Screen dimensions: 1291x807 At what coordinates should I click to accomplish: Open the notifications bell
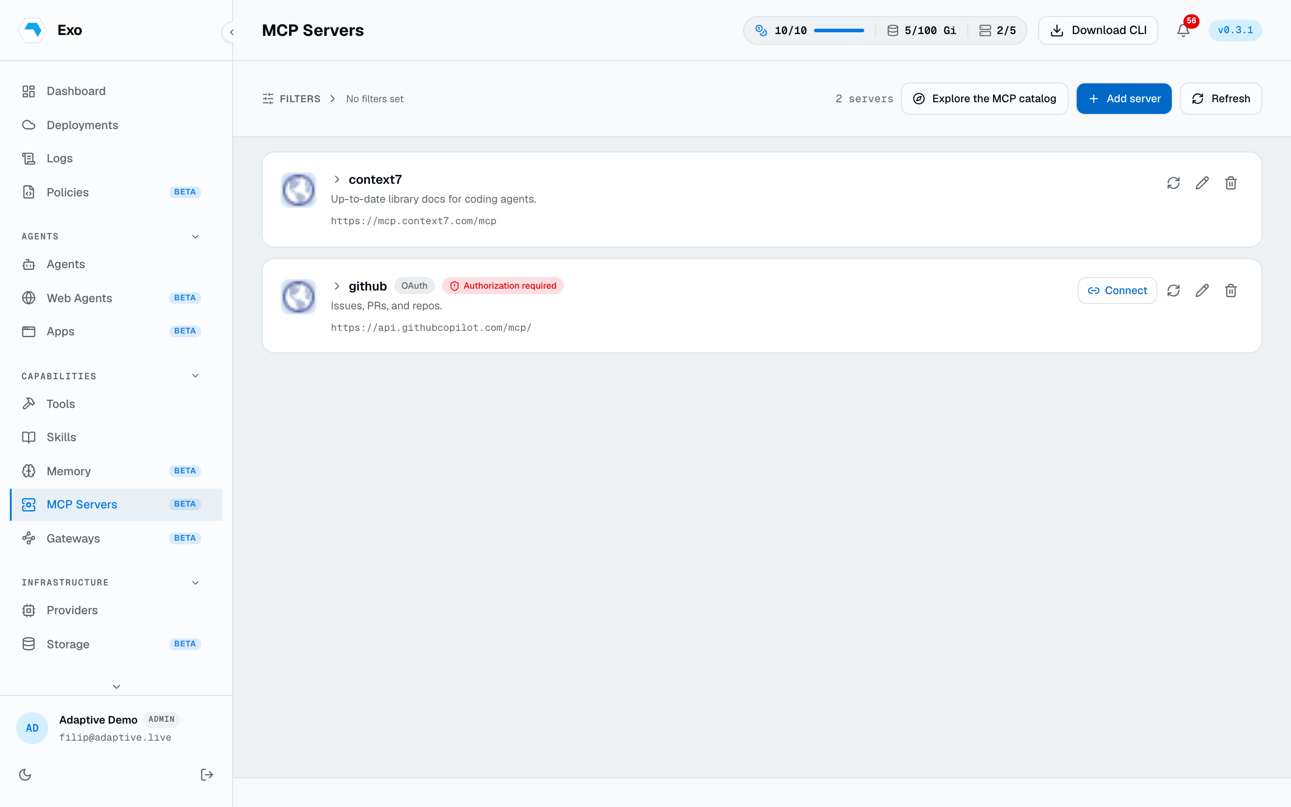pyautogui.click(x=1183, y=30)
